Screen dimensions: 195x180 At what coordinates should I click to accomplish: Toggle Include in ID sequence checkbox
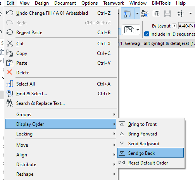[147, 34]
